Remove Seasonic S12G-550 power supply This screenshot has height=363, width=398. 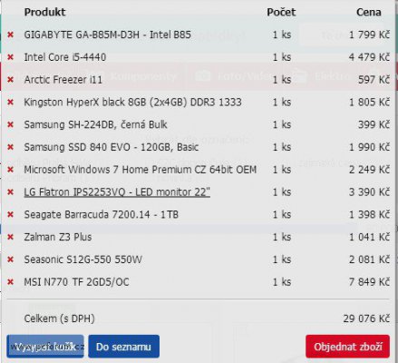pos(11,260)
